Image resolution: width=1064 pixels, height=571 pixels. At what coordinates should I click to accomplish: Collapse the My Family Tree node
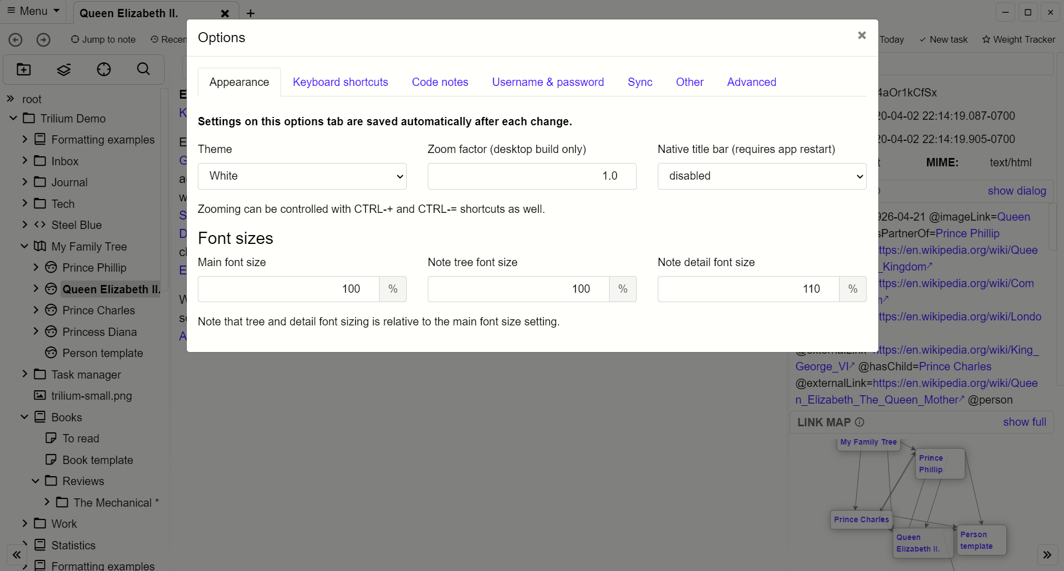click(x=24, y=246)
